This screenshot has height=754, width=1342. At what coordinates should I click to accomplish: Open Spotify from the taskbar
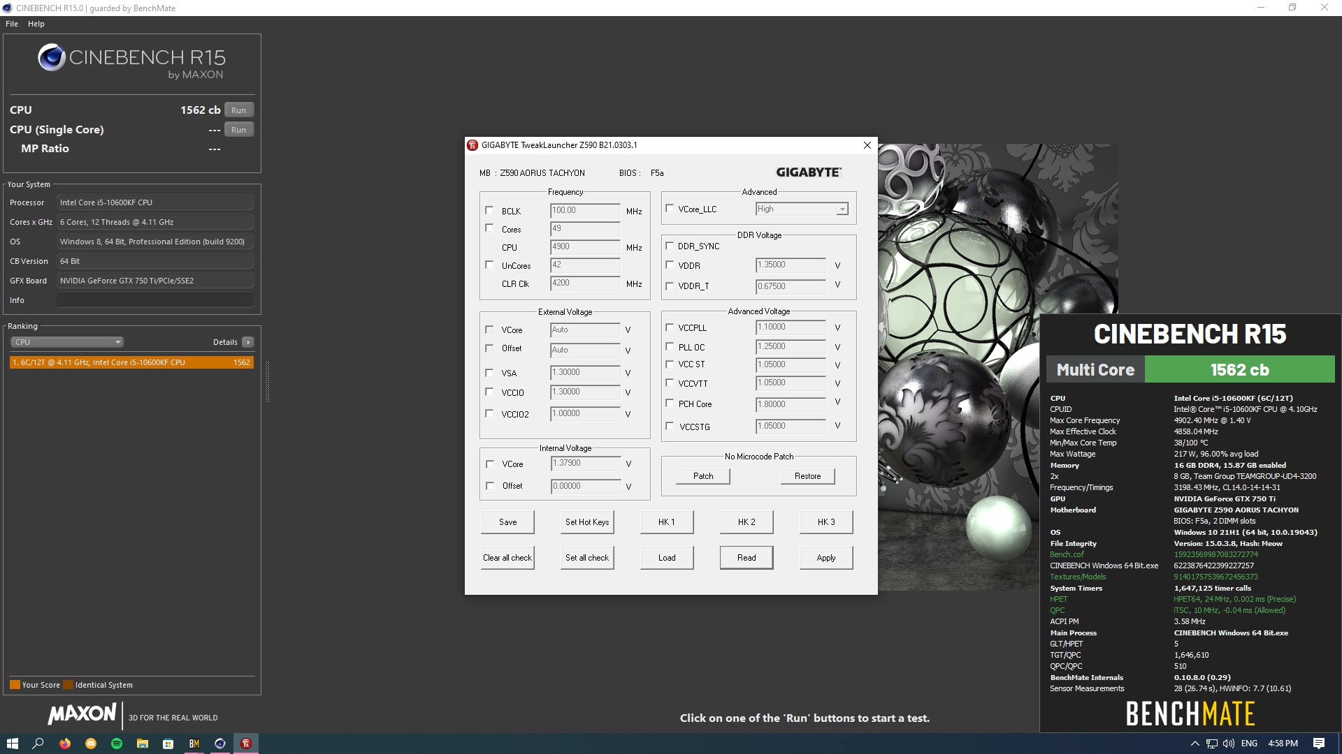pos(117,744)
